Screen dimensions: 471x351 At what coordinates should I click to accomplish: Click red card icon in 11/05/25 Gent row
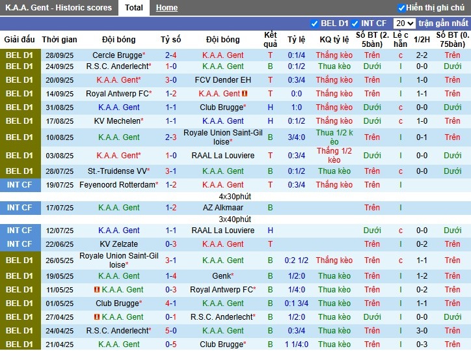coord(96,290)
